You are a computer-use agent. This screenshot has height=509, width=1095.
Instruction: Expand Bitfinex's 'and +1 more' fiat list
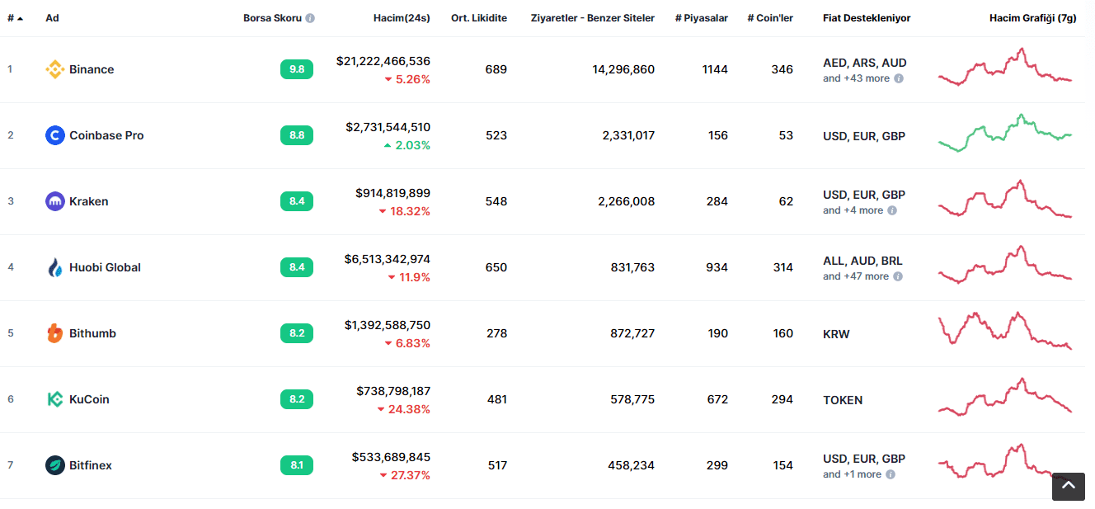(853, 474)
